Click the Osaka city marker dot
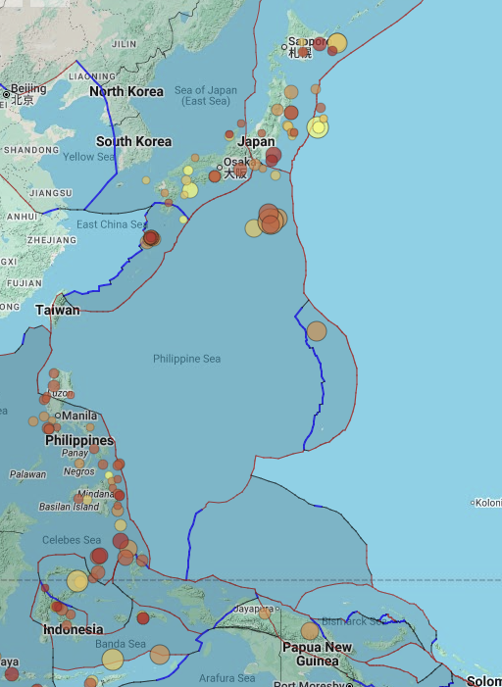Screen dimensions: 502x687 [x=220, y=168]
